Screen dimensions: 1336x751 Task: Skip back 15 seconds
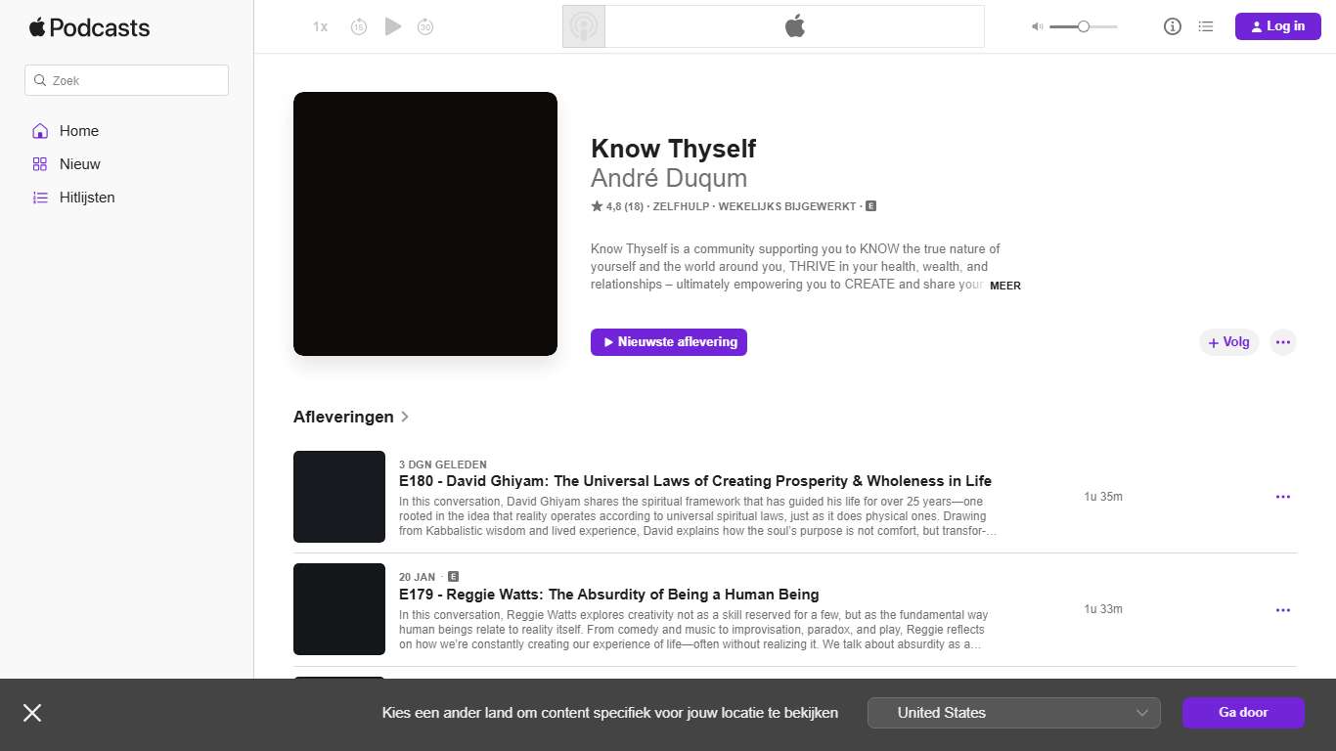[x=359, y=26]
